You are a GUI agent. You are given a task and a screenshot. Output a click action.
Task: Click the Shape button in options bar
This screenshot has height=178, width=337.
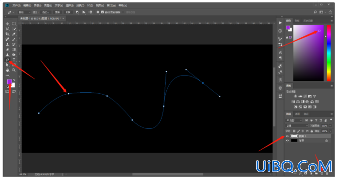click(x=68, y=12)
